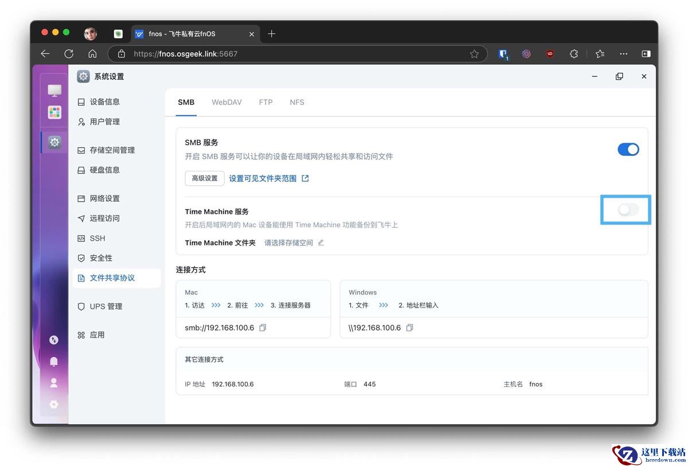Toggle the browser sidebar icon
The height and width of the screenshot is (466, 688).
[646, 54]
